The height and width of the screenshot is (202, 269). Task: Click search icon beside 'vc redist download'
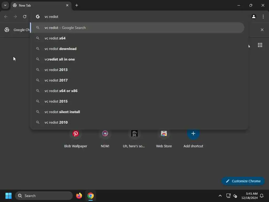click(x=38, y=49)
